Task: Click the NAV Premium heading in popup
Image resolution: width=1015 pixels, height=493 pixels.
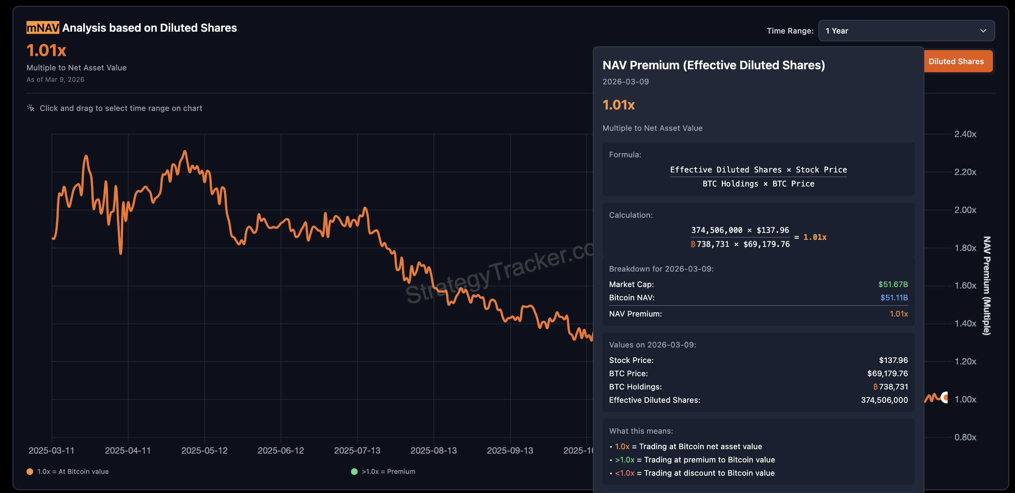Action: (x=714, y=65)
